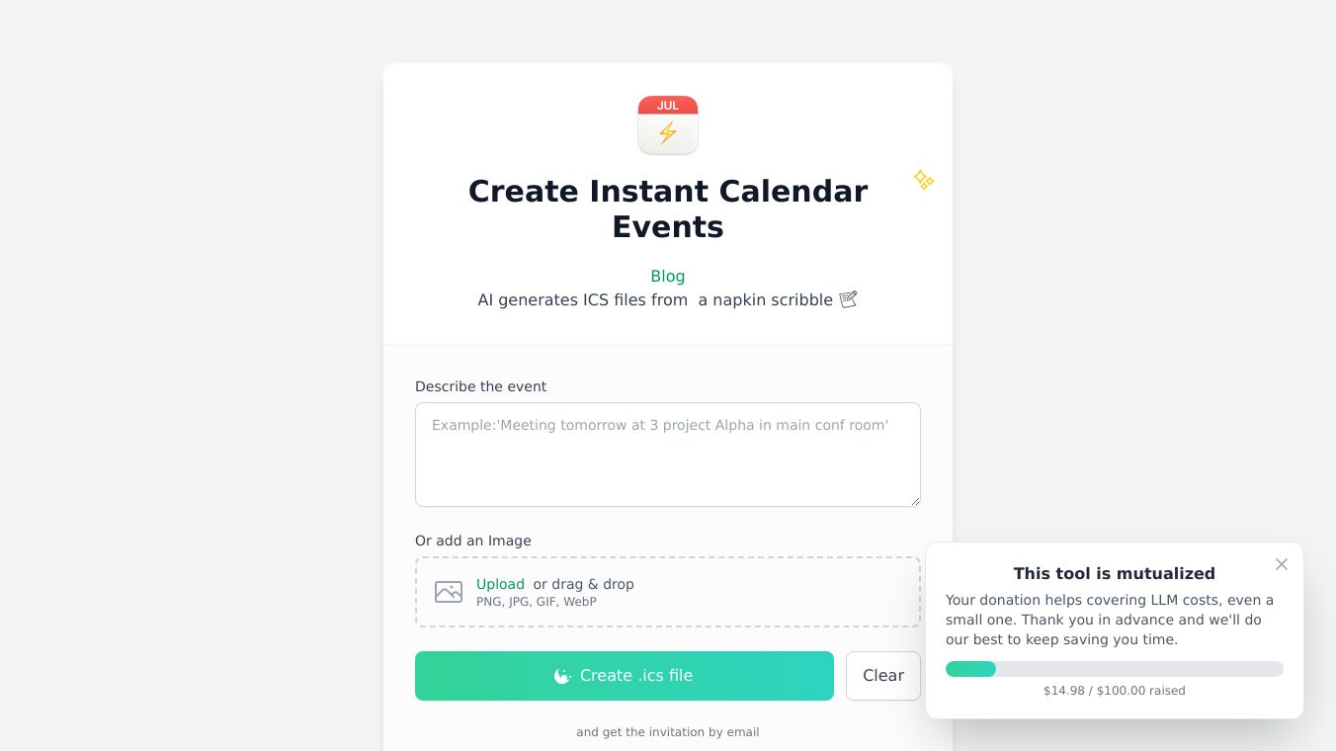This screenshot has height=751, width=1336.
Task: Click the "PNG, JPG, GIF, WebP" formats text
Action: (537, 602)
